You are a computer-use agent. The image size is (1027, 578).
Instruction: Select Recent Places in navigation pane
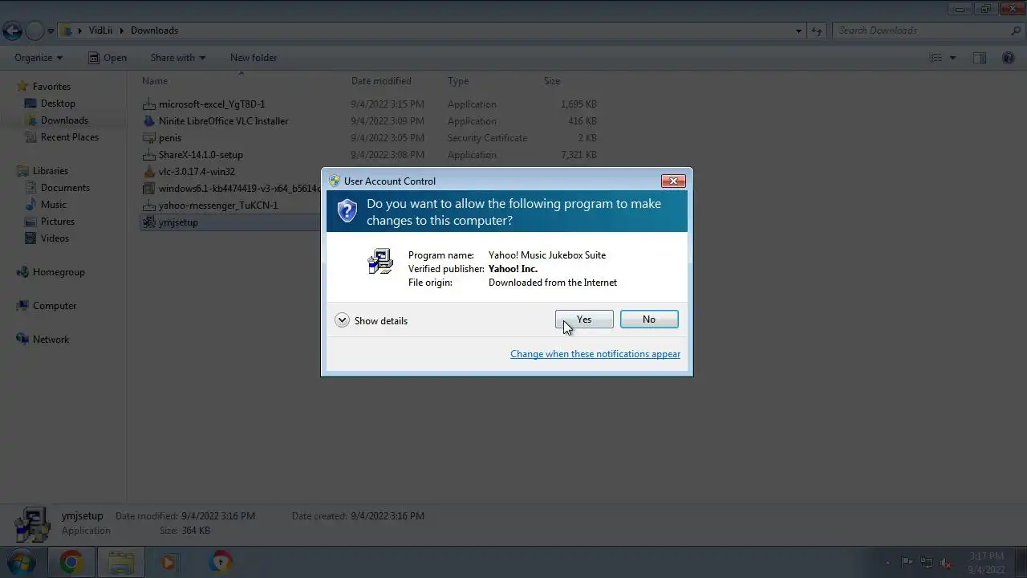(70, 137)
